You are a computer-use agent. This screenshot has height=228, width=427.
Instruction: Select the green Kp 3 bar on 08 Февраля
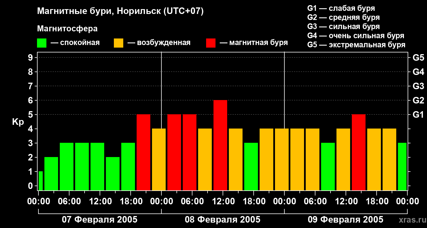[x=251, y=166]
